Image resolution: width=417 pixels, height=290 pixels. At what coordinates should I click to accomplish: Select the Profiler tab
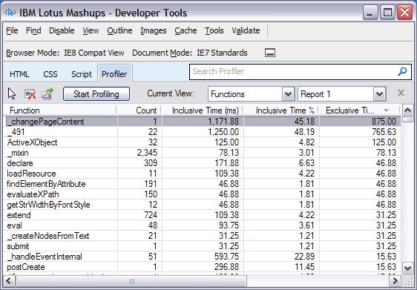click(114, 74)
